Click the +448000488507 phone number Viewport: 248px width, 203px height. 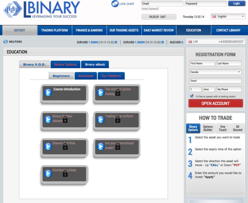tap(231, 42)
